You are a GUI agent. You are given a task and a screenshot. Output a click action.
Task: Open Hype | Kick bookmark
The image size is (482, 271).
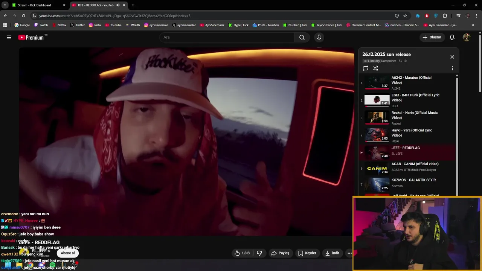coord(238,25)
